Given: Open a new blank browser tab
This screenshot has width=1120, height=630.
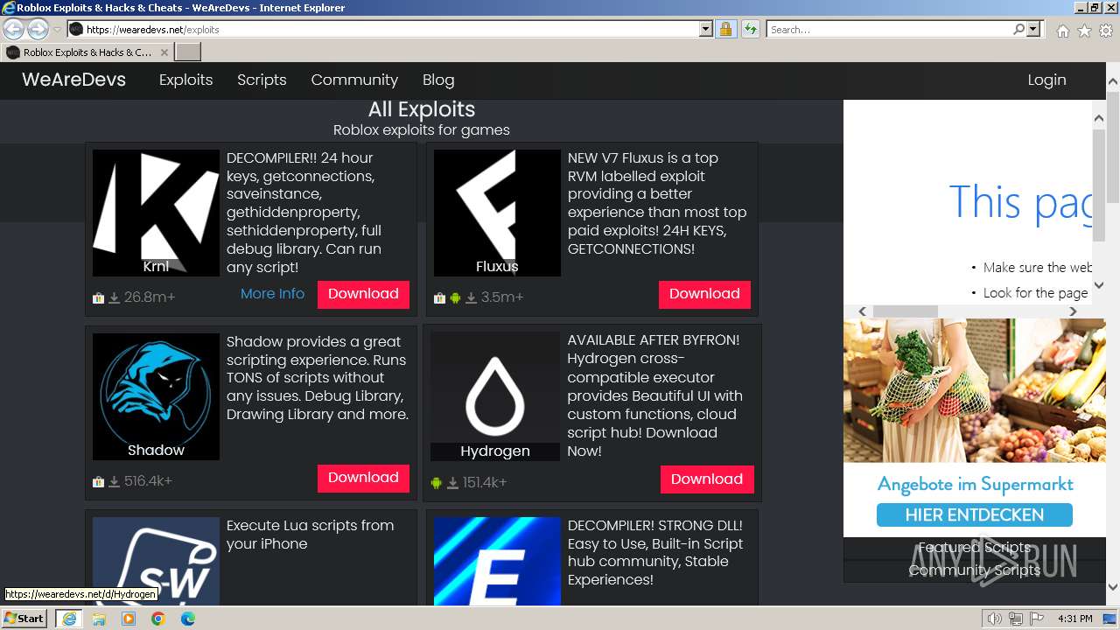Looking at the screenshot, I should coord(188,52).
